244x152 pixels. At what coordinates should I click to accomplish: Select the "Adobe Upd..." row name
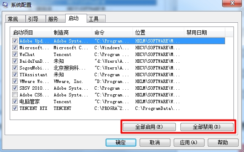click(34, 41)
